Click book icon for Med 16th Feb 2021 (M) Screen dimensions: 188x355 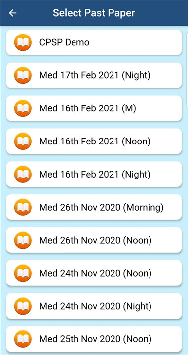pyautogui.click(x=23, y=108)
